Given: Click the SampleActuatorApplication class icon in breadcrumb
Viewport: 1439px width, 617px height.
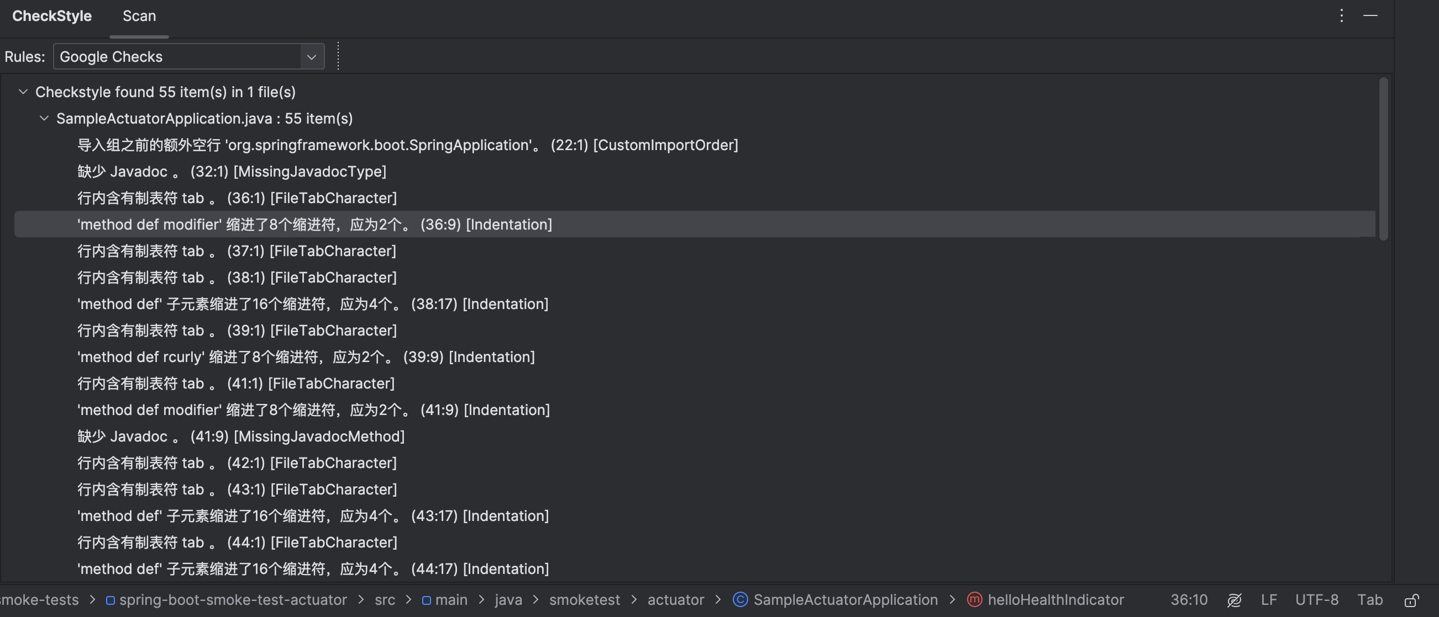Looking at the screenshot, I should coord(740,600).
